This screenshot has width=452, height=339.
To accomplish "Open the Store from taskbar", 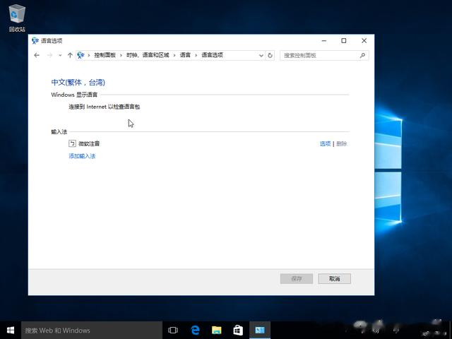I will coord(238,330).
